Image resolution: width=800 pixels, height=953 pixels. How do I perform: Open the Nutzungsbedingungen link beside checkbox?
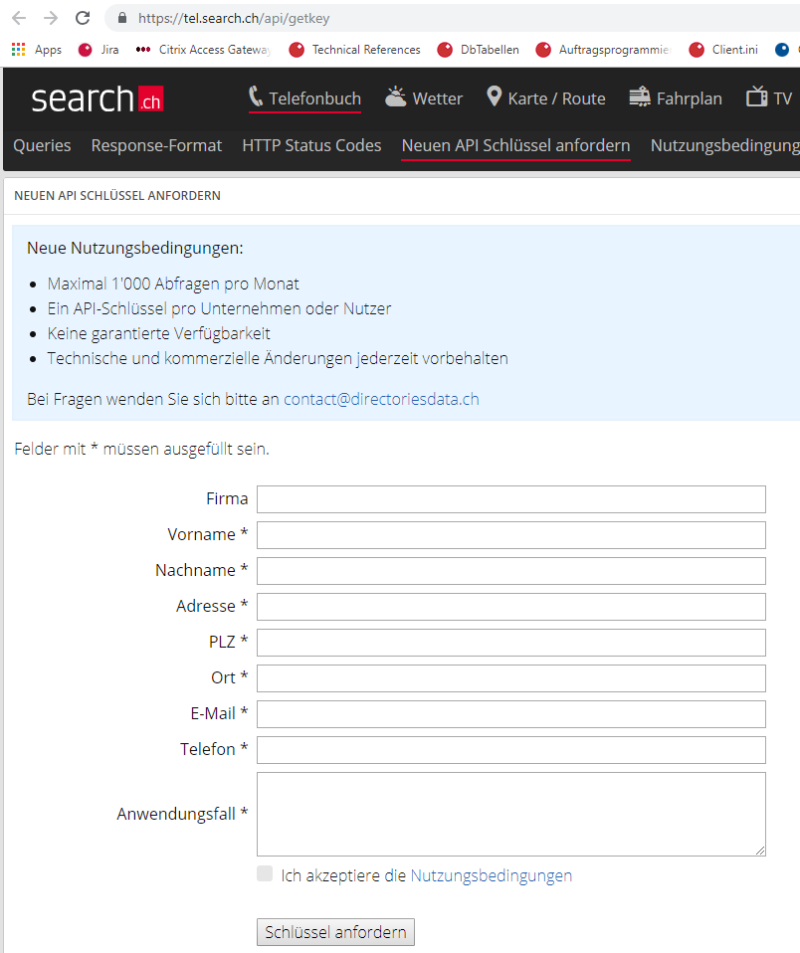click(492, 875)
